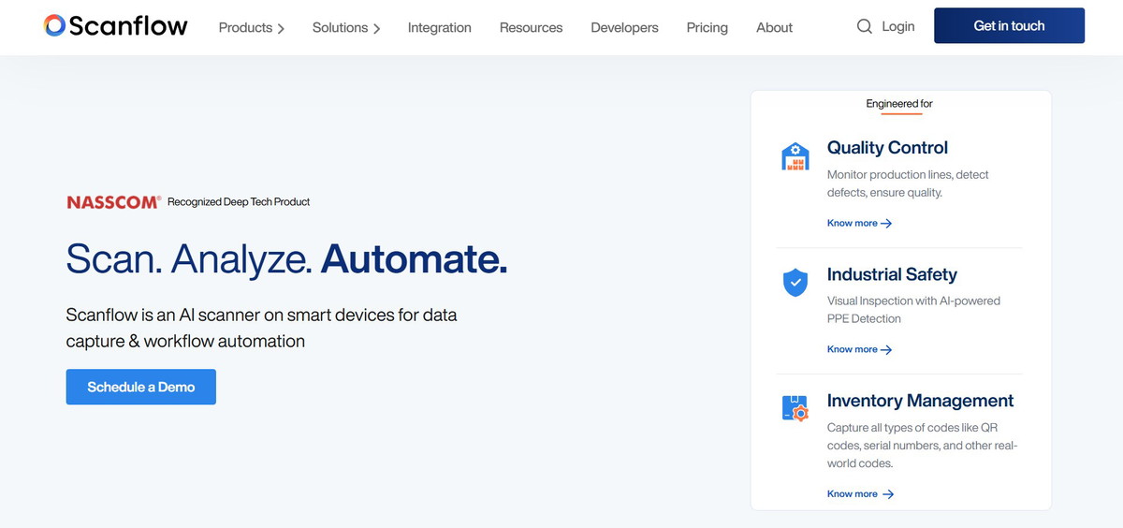Image resolution: width=1123 pixels, height=528 pixels.
Task: Click the Scanflow logo
Action: click(116, 26)
